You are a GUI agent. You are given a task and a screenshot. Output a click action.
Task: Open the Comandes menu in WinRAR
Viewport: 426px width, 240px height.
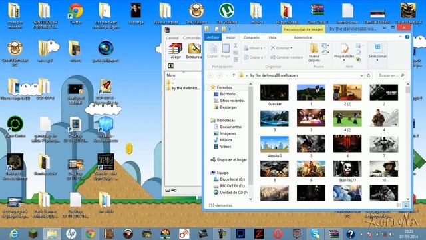click(192, 38)
